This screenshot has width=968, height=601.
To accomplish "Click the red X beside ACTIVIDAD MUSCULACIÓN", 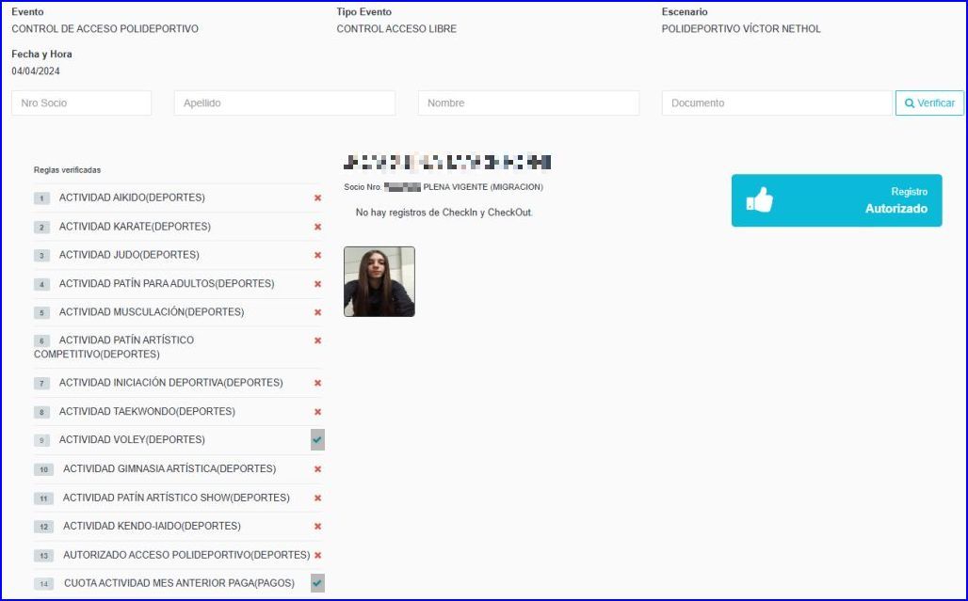I will (318, 312).
